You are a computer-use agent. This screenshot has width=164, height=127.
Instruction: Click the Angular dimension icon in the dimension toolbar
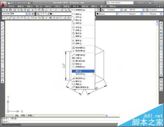coord(28,18)
